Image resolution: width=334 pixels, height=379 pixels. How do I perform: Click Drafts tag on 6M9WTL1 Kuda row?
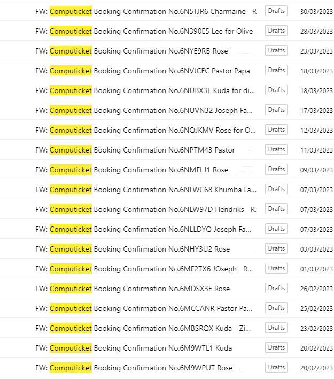[x=276, y=348]
